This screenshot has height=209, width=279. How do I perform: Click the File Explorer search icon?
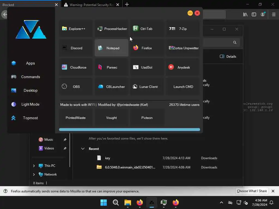(x=235, y=42)
